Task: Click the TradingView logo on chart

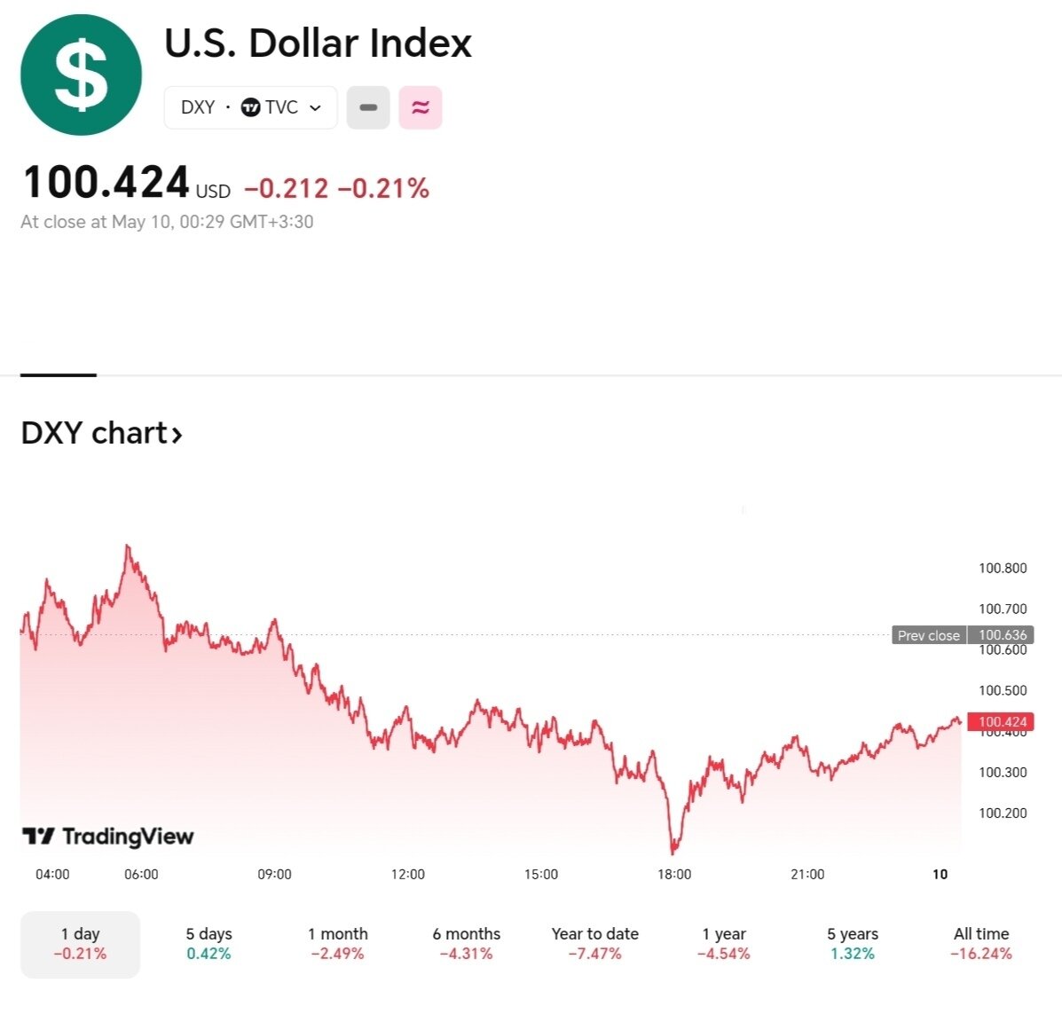Action: (x=107, y=836)
